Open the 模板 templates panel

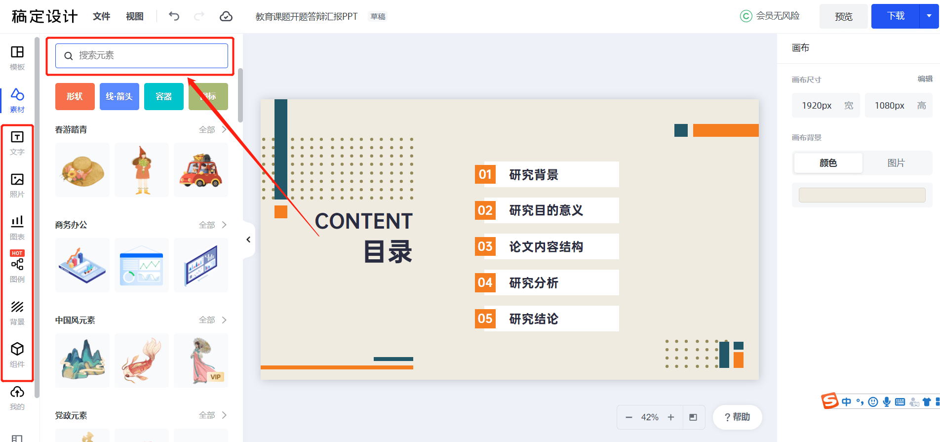click(x=17, y=58)
